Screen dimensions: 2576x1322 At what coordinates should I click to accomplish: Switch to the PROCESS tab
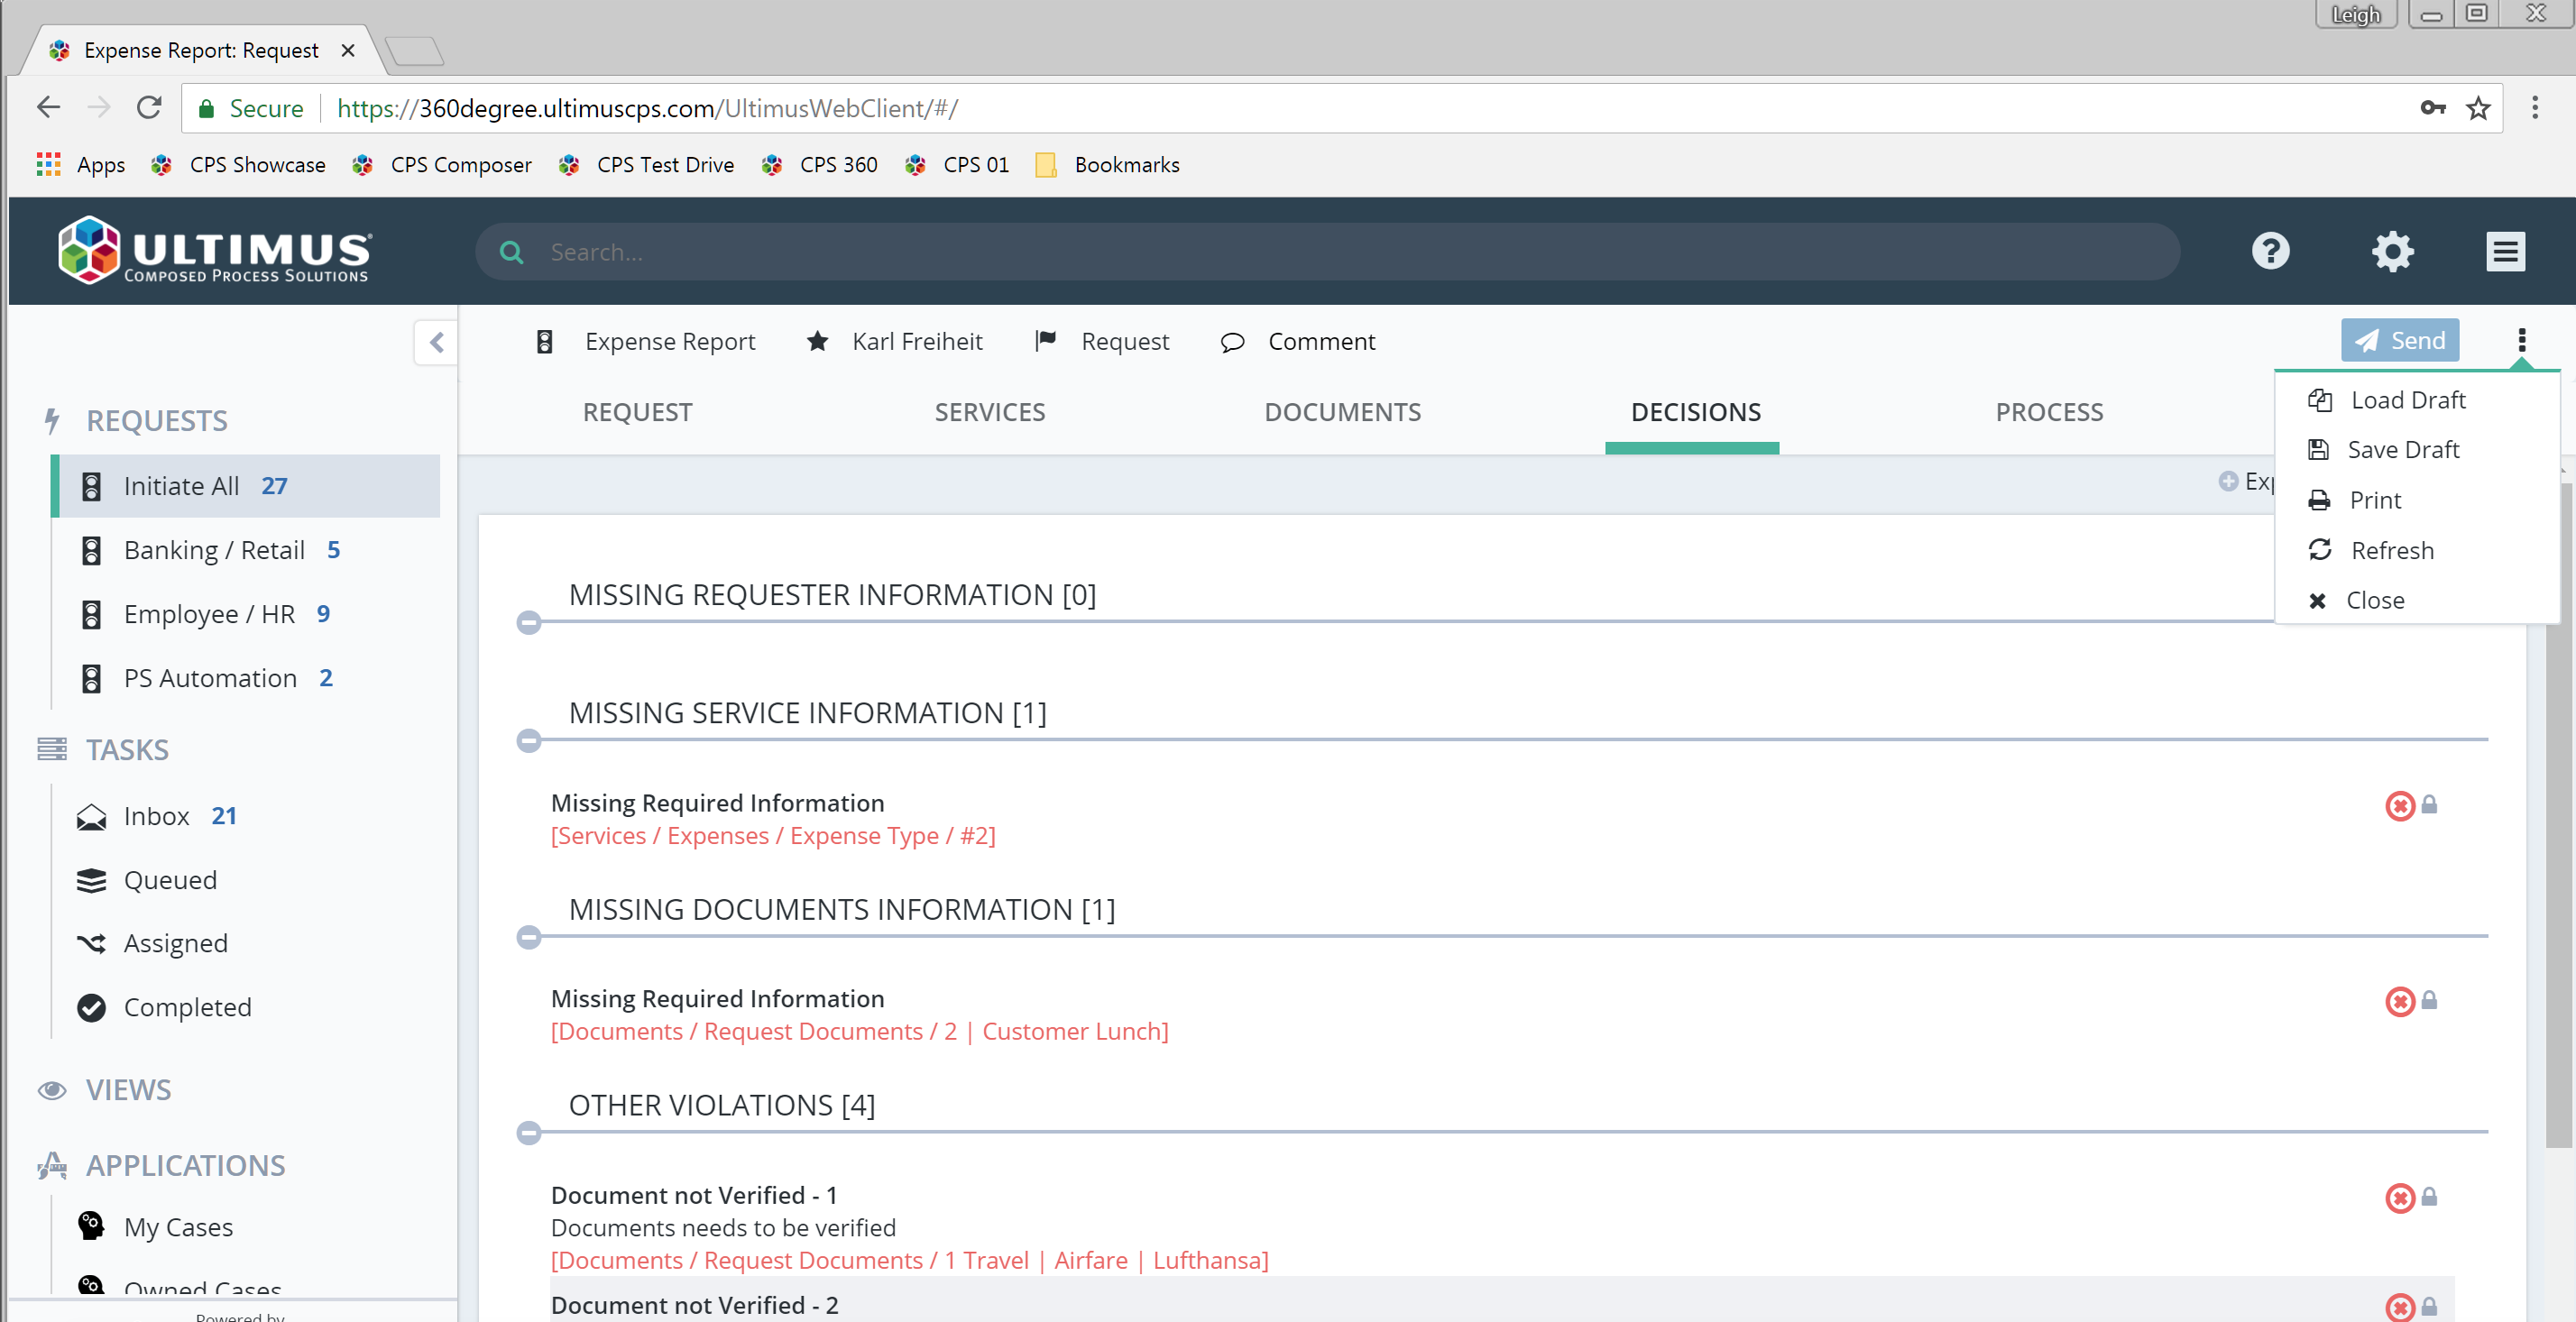[2049, 412]
